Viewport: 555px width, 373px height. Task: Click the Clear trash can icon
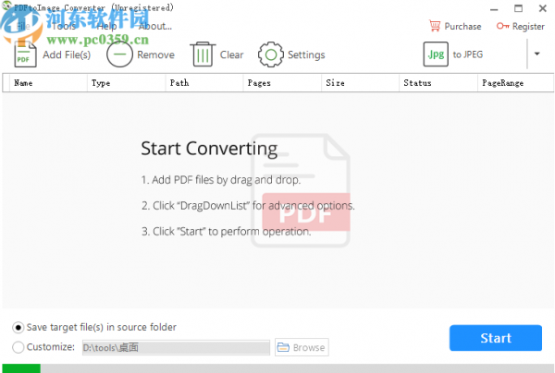coord(203,54)
